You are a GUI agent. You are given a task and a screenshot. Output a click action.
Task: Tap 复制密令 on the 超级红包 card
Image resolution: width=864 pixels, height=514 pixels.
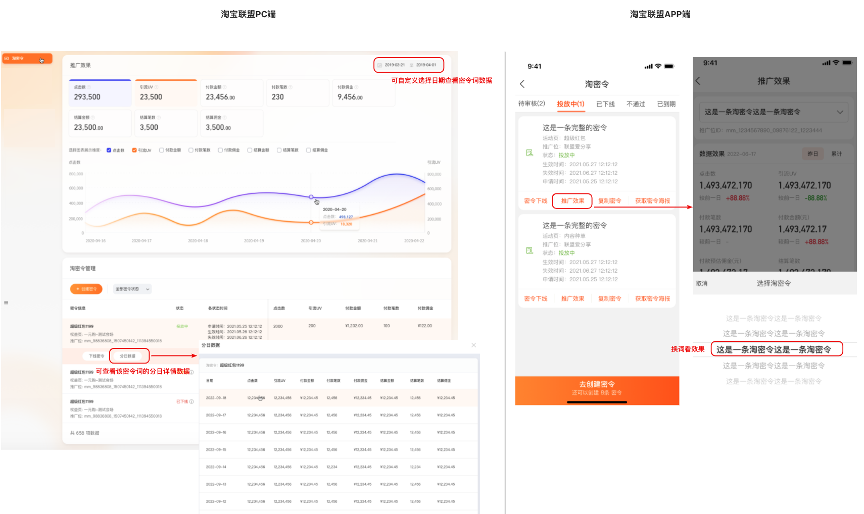(x=609, y=201)
